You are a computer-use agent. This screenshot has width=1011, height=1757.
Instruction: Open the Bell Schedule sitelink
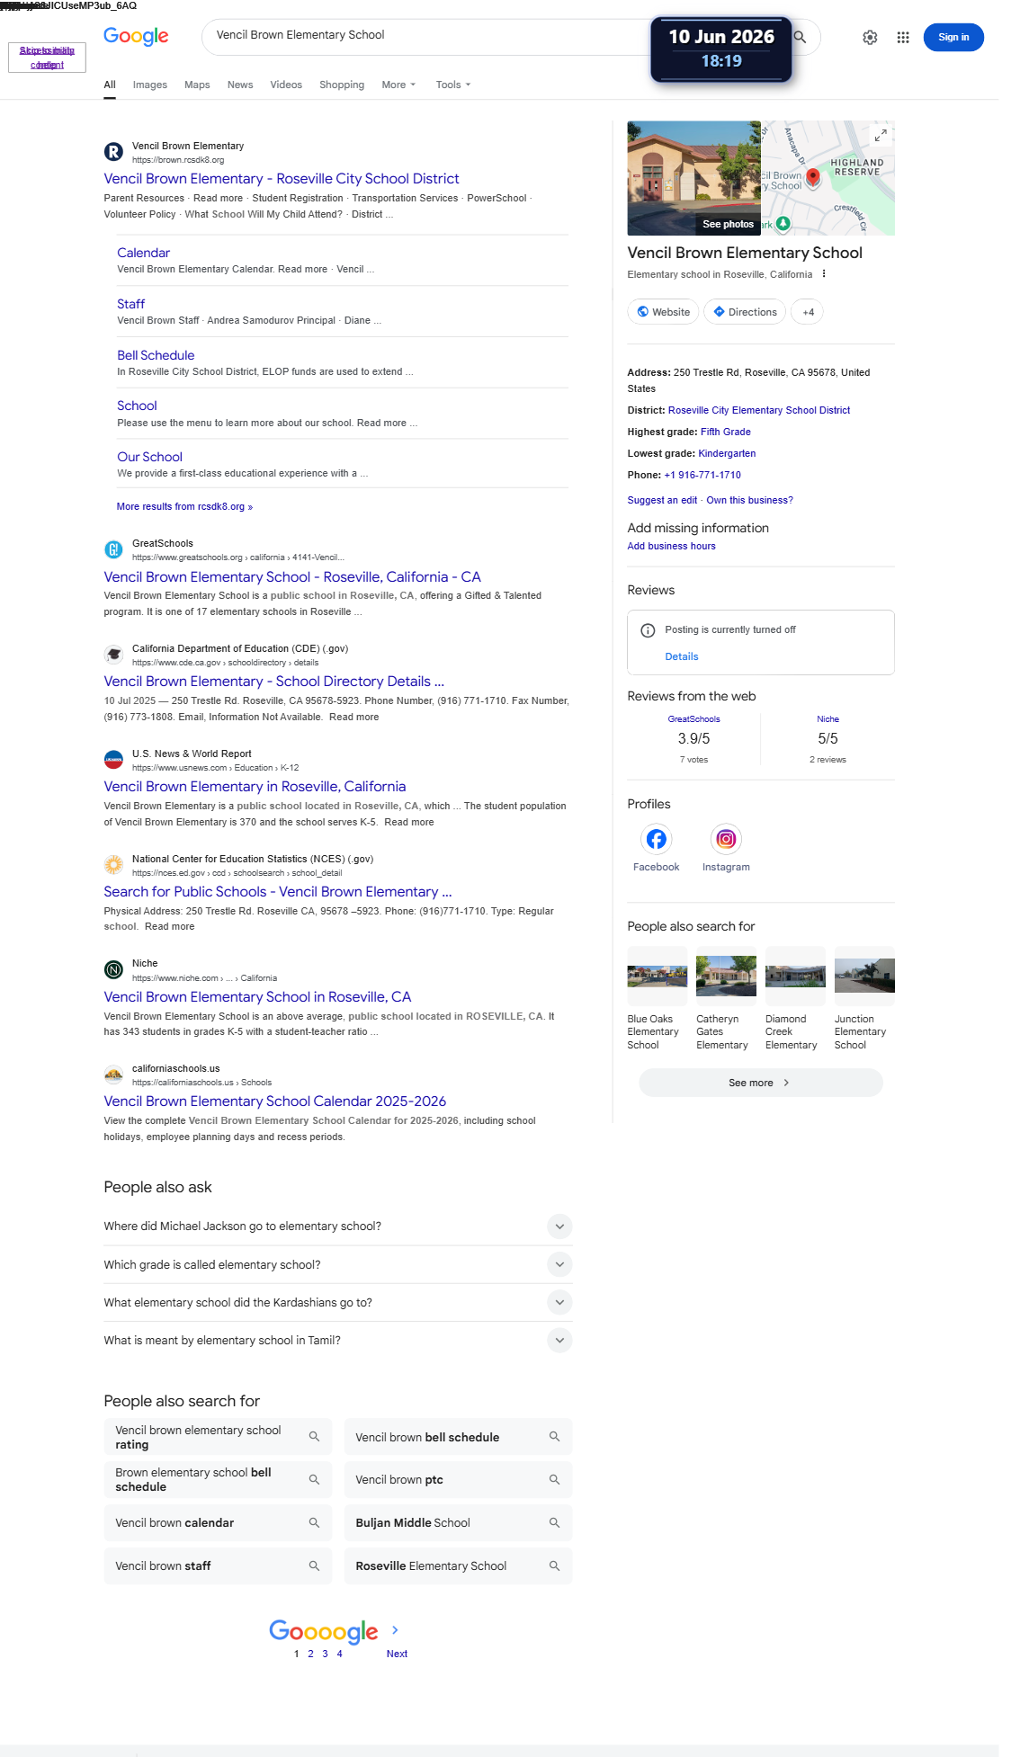[x=156, y=355]
